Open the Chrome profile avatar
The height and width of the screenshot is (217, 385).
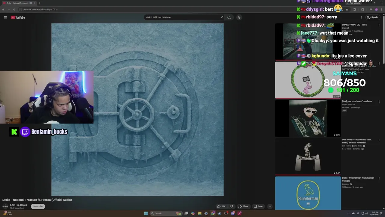[376, 9]
